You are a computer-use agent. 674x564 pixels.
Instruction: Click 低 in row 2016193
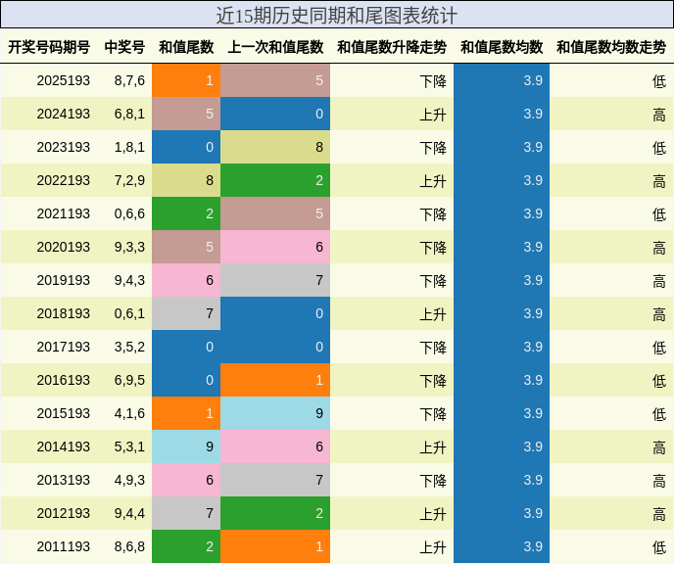click(659, 381)
